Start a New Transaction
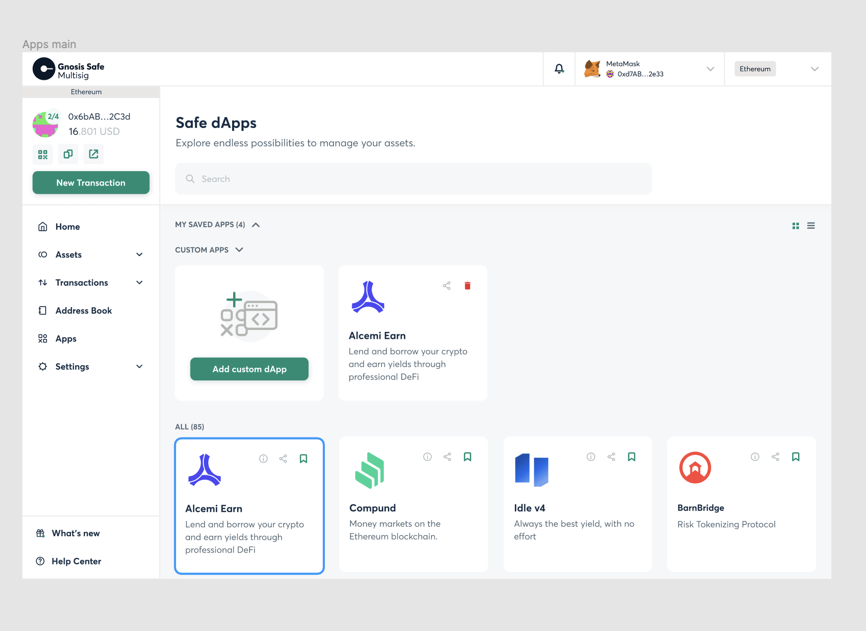 click(91, 183)
